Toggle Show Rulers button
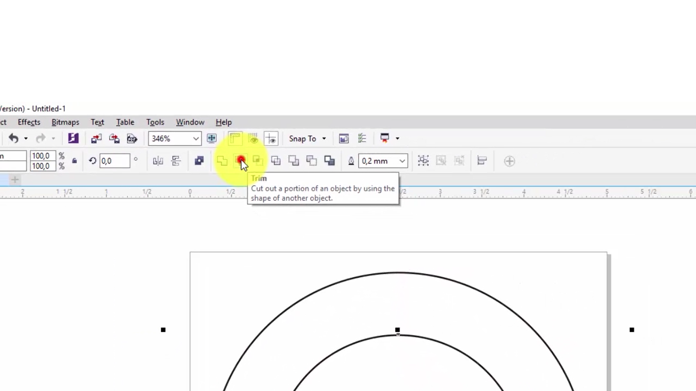This screenshot has width=696, height=391. (x=235, y=138)
